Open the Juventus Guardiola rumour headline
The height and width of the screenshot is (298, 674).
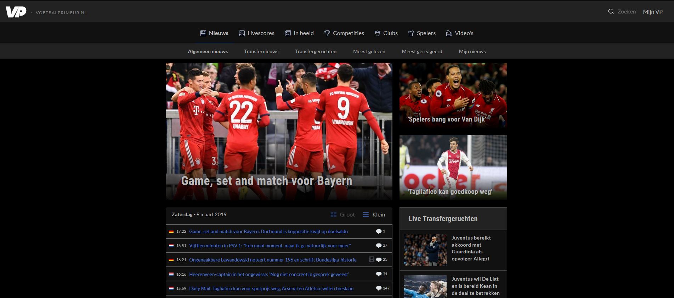point(471,248)
